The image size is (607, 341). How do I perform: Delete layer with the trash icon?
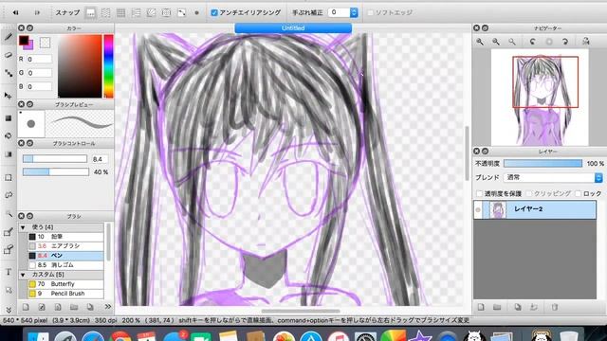[x=554, y=307]
